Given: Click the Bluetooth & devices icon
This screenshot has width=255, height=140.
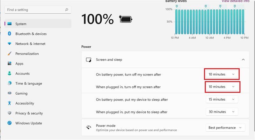Looking at the screenshot, I should click(10, 34).
